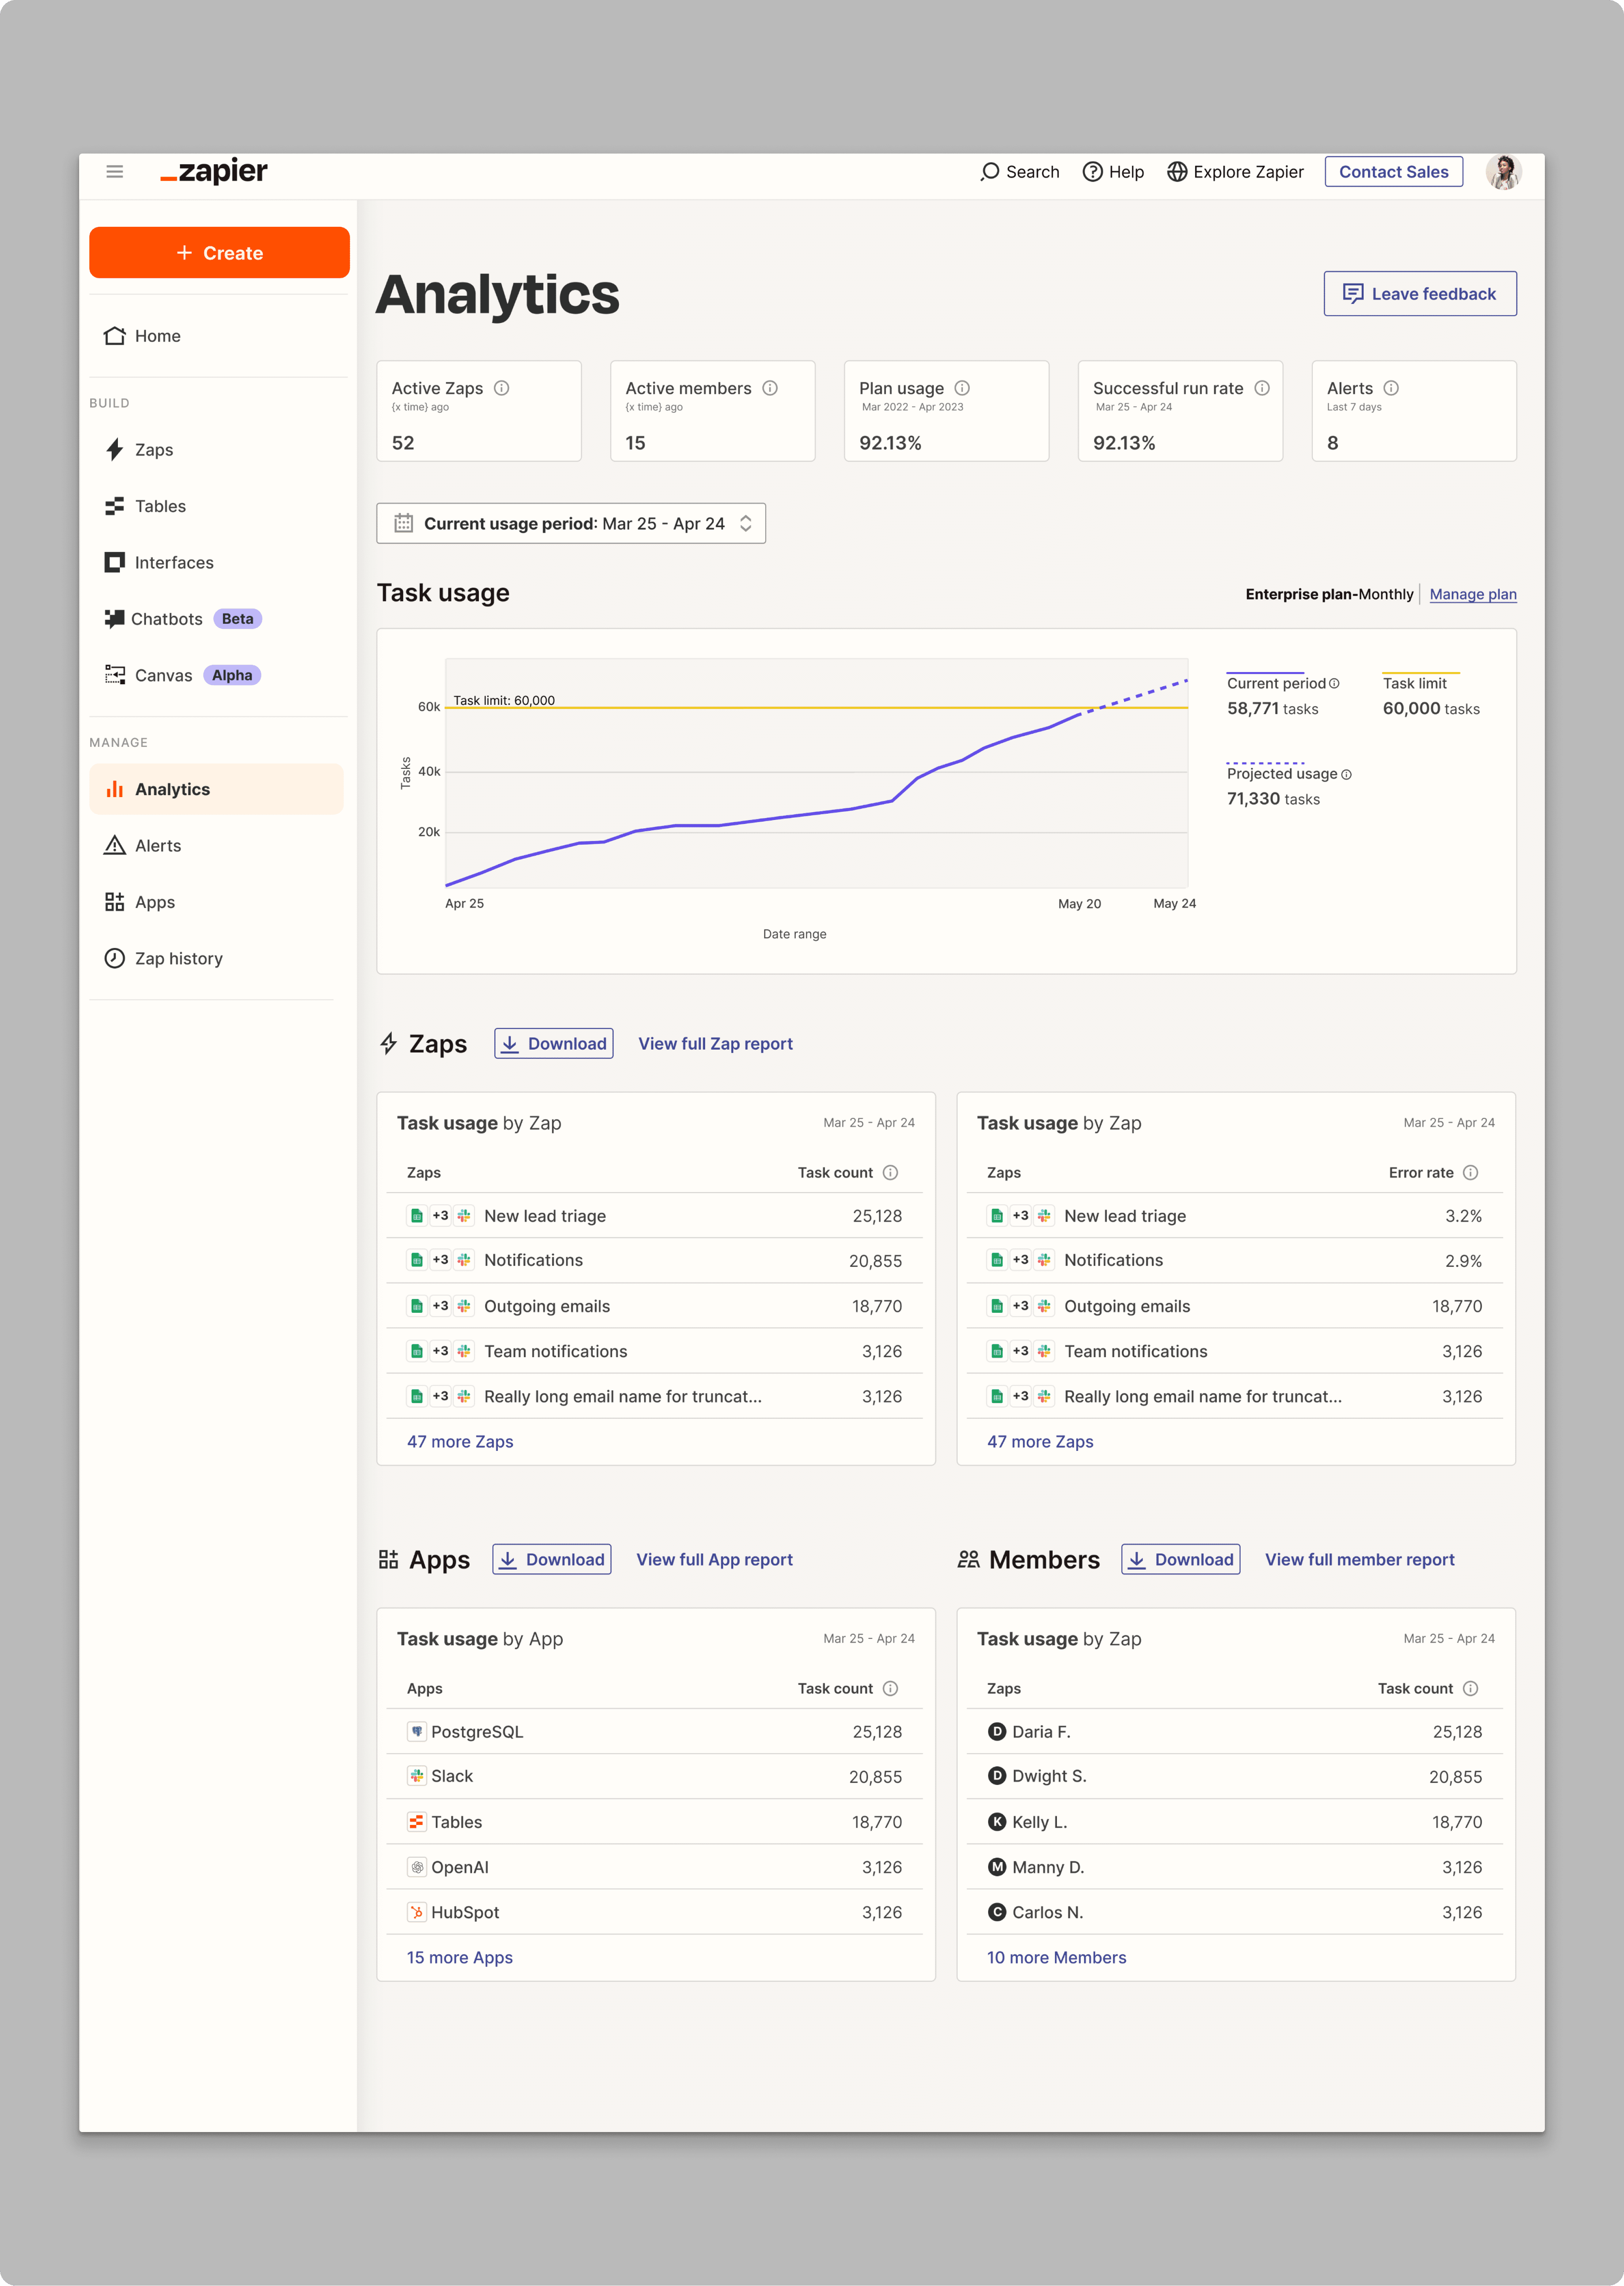1624x2286 pixels.
Task: Click info icon next to Successful run rate
Action: 1262,388
